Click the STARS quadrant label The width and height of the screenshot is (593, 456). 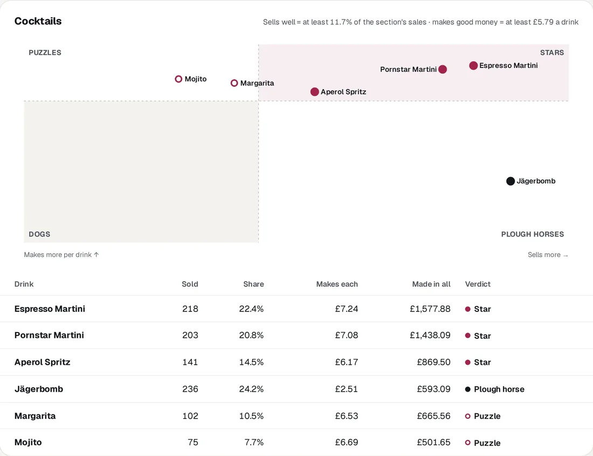[x=552, y=52]
